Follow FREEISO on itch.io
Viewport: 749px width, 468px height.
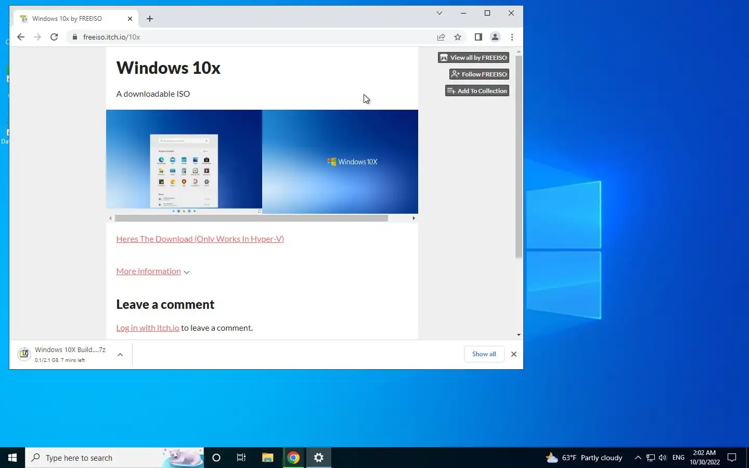479,74
